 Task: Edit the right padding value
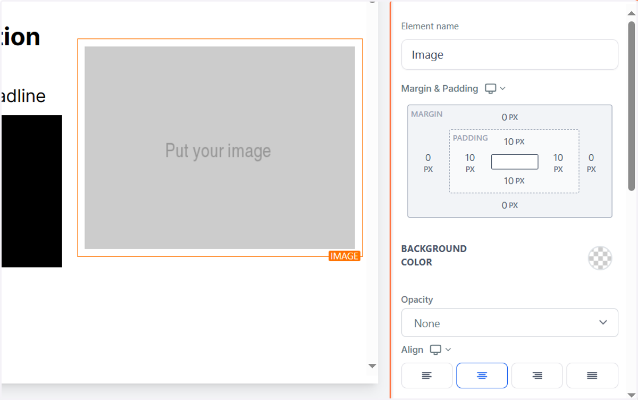click(x=558, y=163)
